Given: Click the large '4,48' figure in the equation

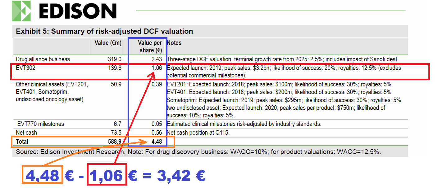Looking at the screenshot, I should click(x=42, y=176).
